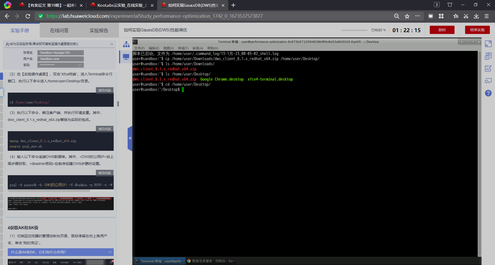Open the browser skin shirt icon
495x265 pixels.
click(x=450, y=5)
